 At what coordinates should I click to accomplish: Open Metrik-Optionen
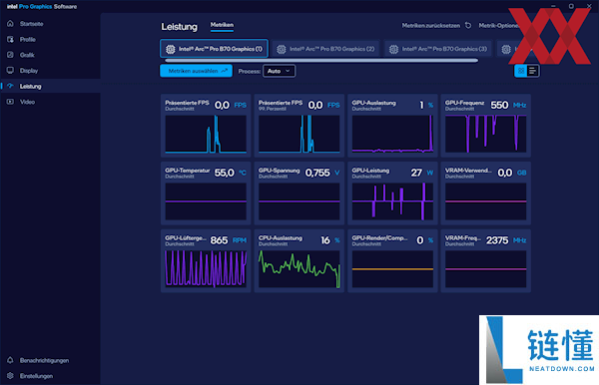498,26
